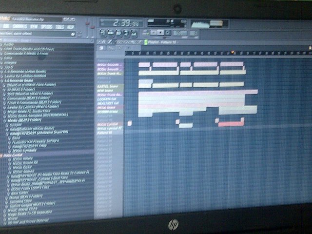Click the red clip in cymbal track
The width and height of the screenshot is (312, 234).
pos(231,124)
